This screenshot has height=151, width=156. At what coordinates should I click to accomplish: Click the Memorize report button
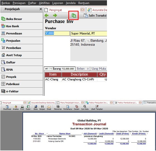pos(58,108)
